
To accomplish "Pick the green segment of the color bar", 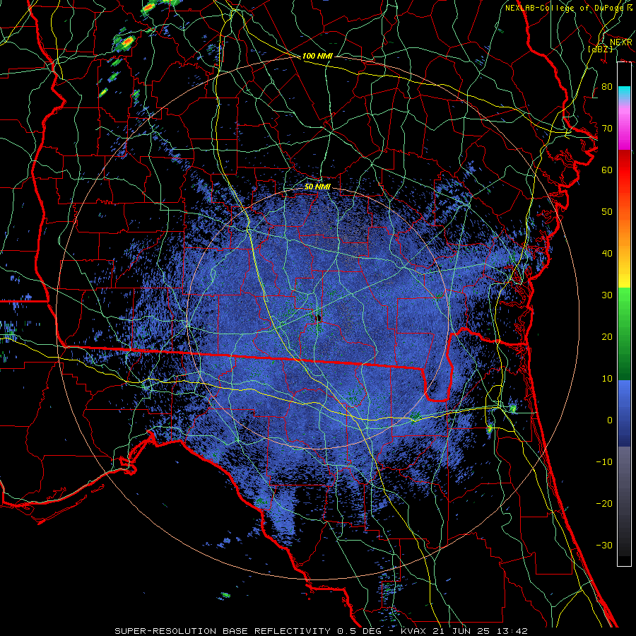I will click(x=624, y=334).
